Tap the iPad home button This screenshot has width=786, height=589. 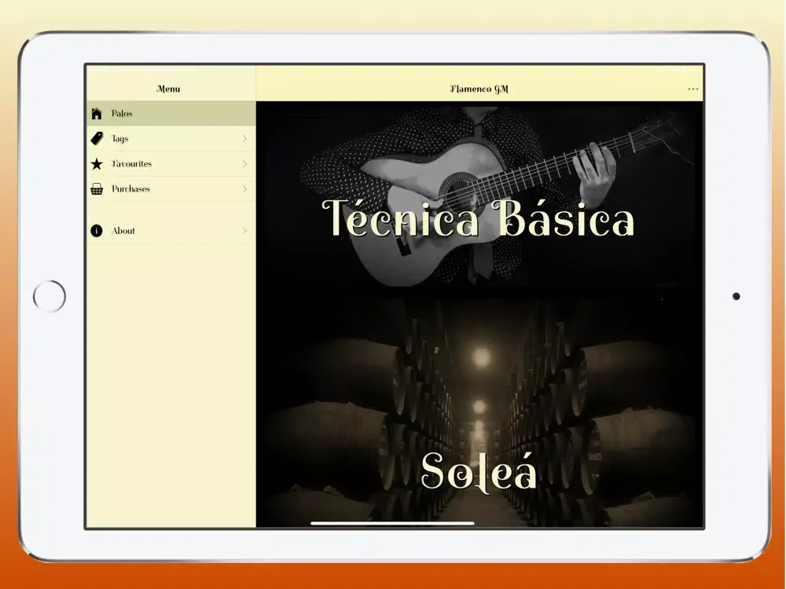tap(49, 297)
